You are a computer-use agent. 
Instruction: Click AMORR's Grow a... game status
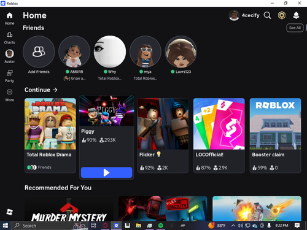point(74,79)
